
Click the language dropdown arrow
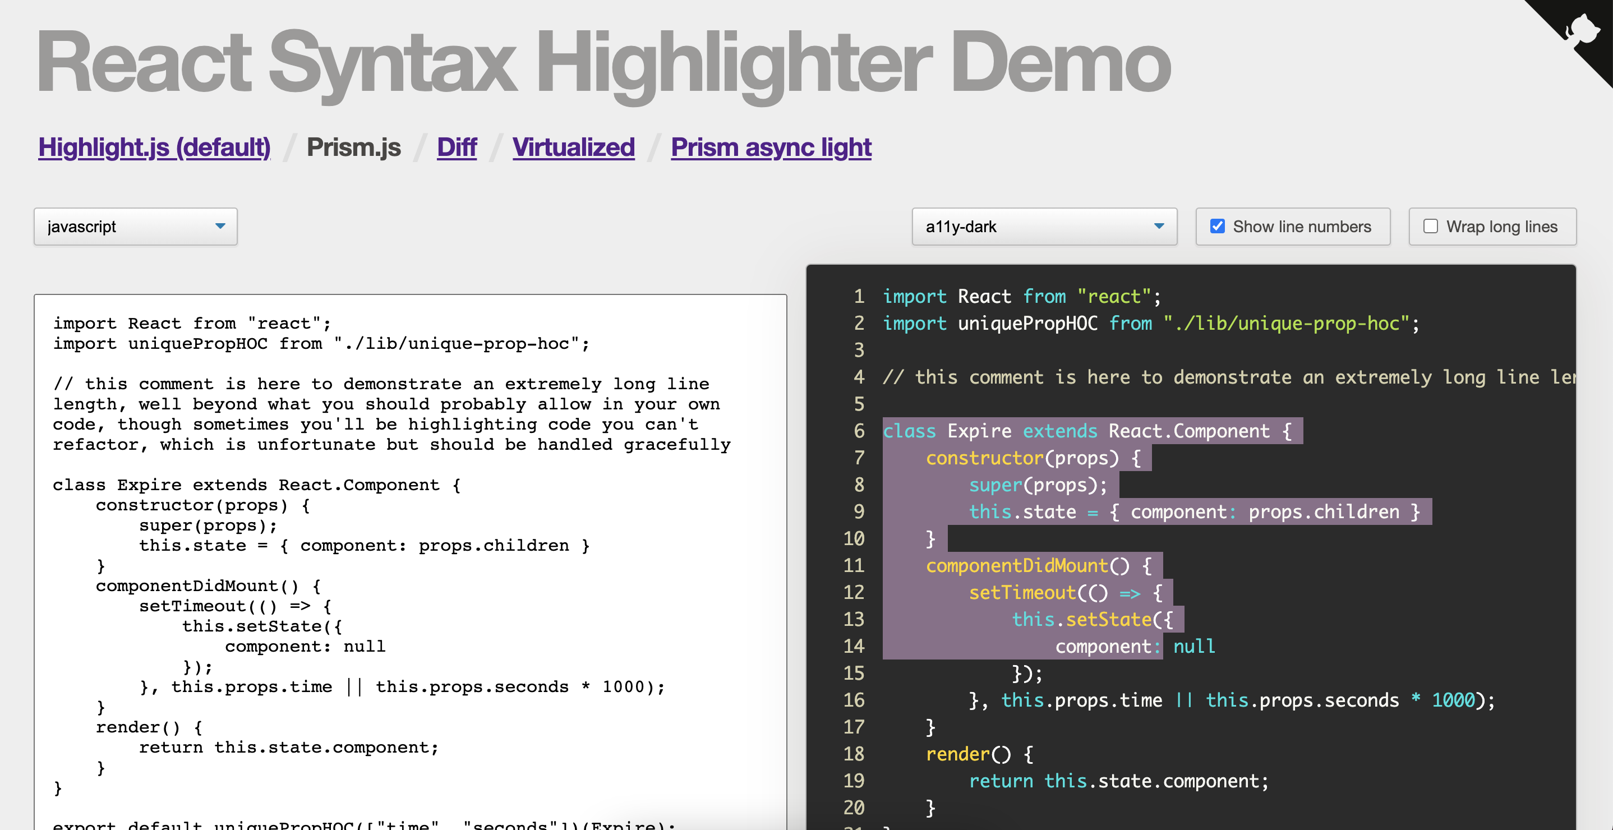[x=220, y=226]
